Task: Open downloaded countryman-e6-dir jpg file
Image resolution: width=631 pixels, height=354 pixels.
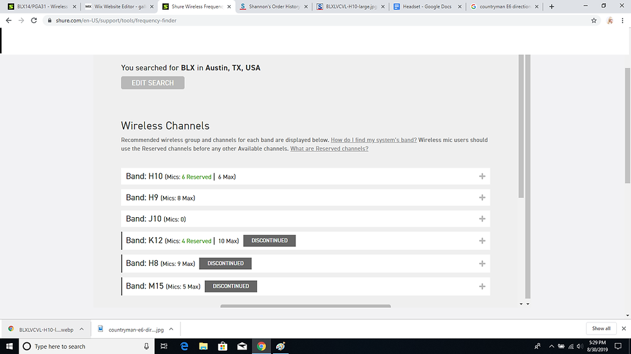Action: click(x=131, y=330)
